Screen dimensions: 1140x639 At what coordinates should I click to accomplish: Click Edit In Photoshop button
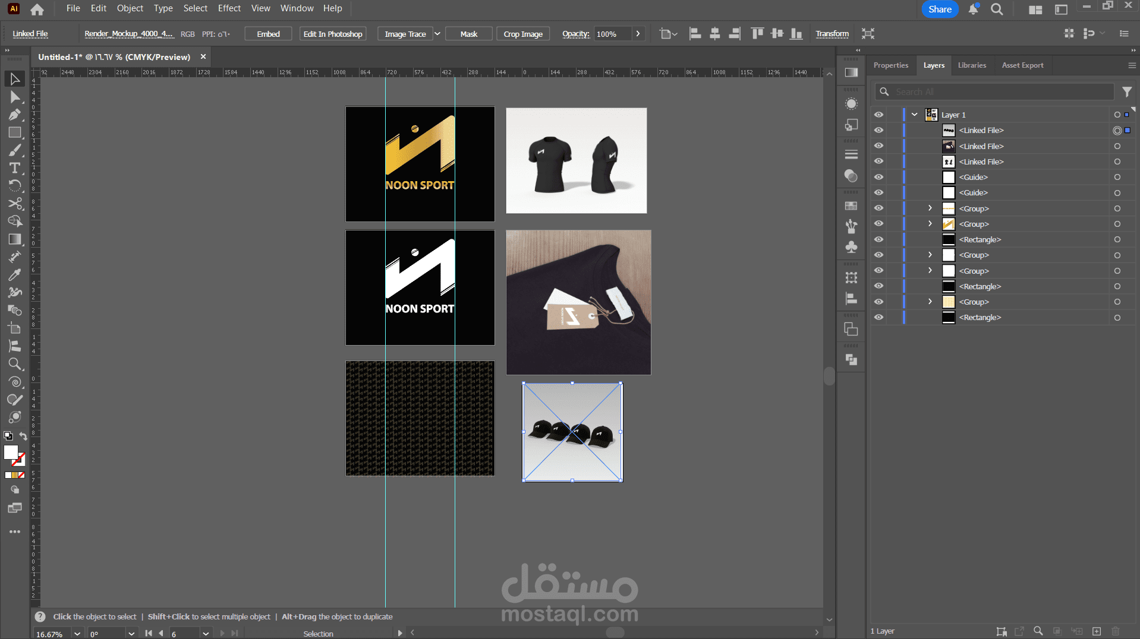click(333, 34)
